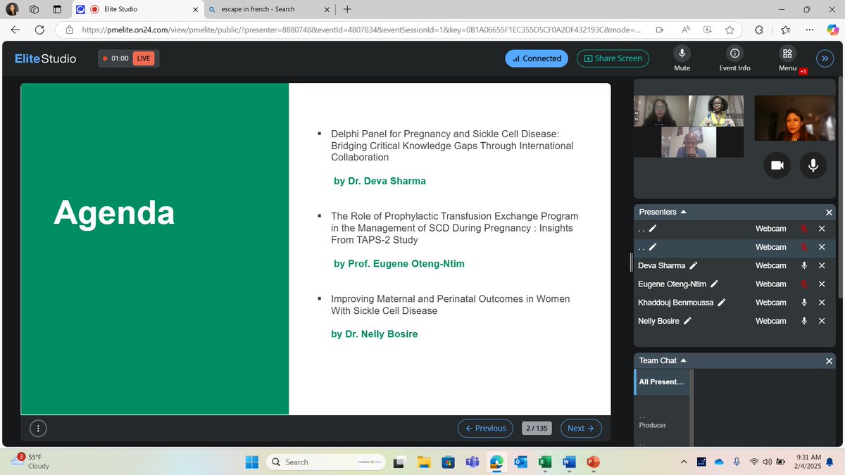
Task: Open the Copilot icon in browser toolbar
Action: pos(832,30)
